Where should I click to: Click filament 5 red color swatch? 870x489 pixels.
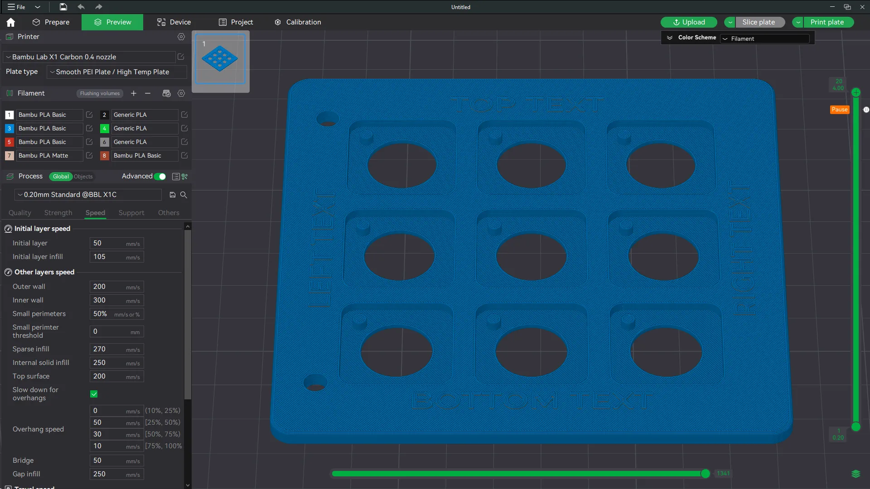pyautogui.click(x=9, y=142)
